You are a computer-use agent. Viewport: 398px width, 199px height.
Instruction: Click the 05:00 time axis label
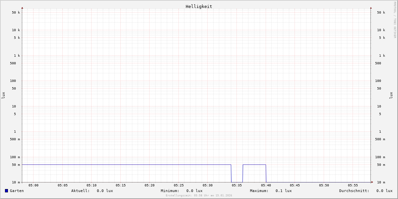point(33,185)
